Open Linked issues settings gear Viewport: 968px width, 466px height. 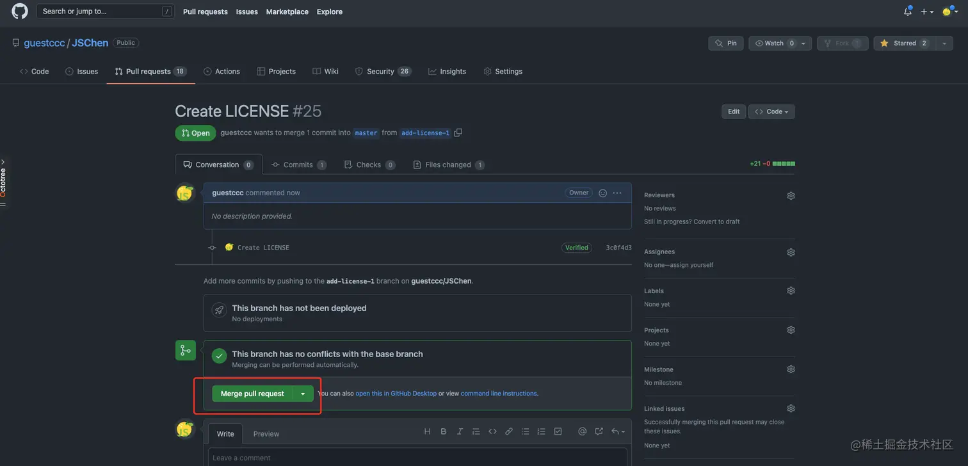point(791,408)
